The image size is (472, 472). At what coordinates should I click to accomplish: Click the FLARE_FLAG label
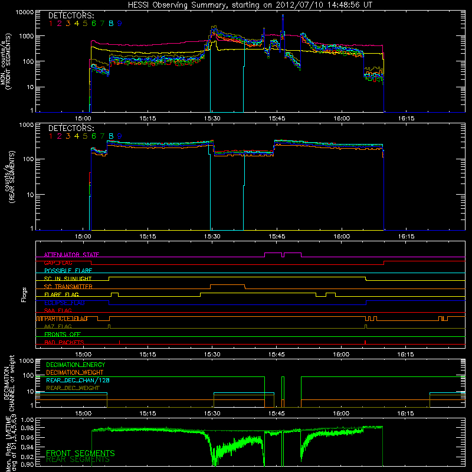pos(61,294)
